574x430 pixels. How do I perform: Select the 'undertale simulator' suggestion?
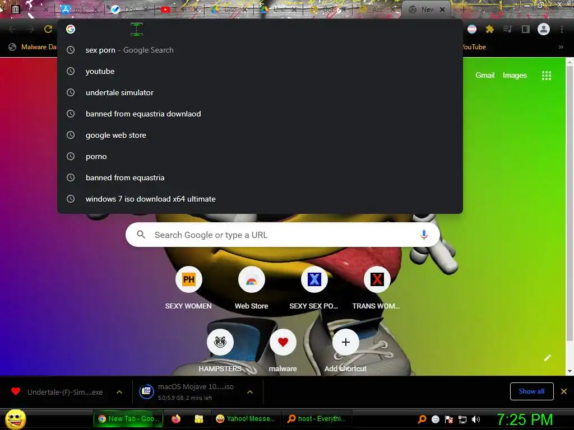click(x=260, y=92)
